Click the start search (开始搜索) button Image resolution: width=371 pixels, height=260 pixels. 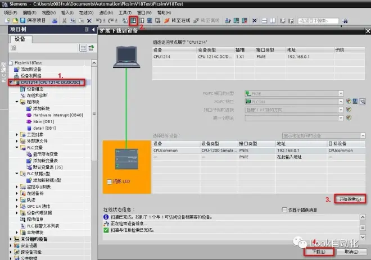[x=350, y=199]
